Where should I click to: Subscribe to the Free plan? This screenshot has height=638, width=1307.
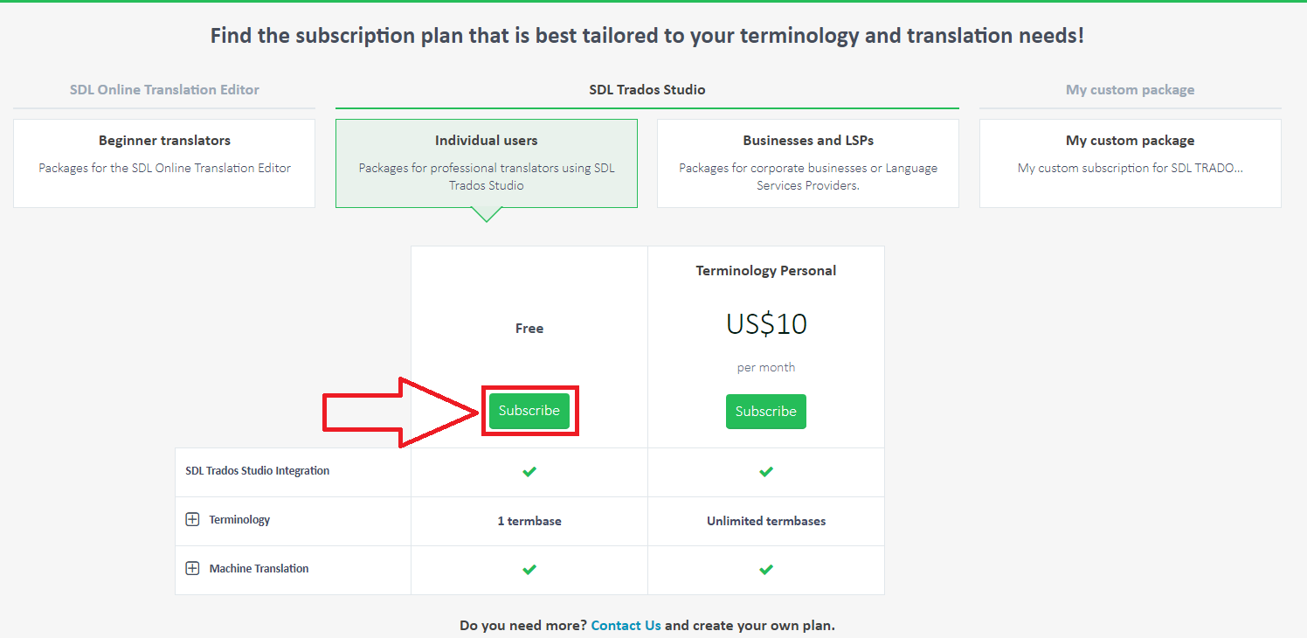pyautogui.click(x=529, y=411)
